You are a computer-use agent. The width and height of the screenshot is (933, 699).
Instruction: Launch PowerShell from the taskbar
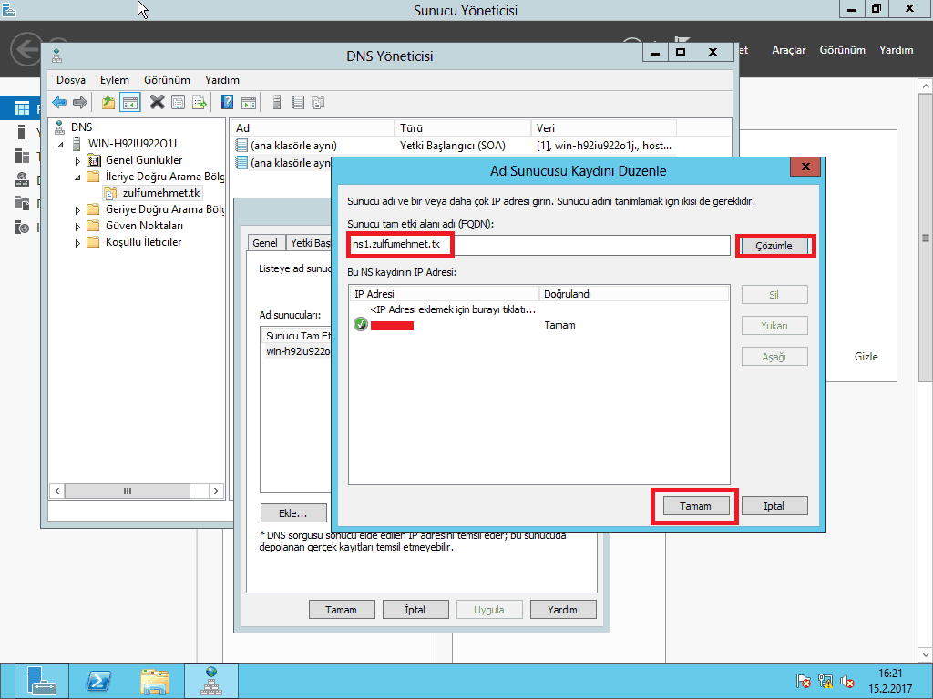click(97, 681)
